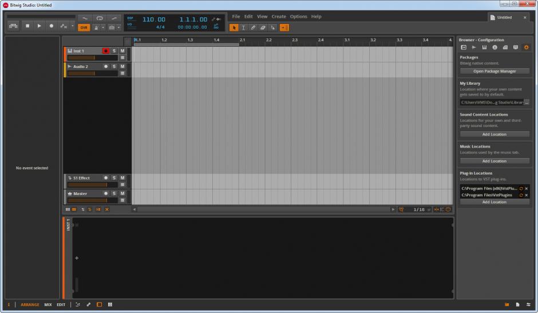Switch to the ARRANGE view
This screenshot has height=313, width=538.
click(30, 305)
